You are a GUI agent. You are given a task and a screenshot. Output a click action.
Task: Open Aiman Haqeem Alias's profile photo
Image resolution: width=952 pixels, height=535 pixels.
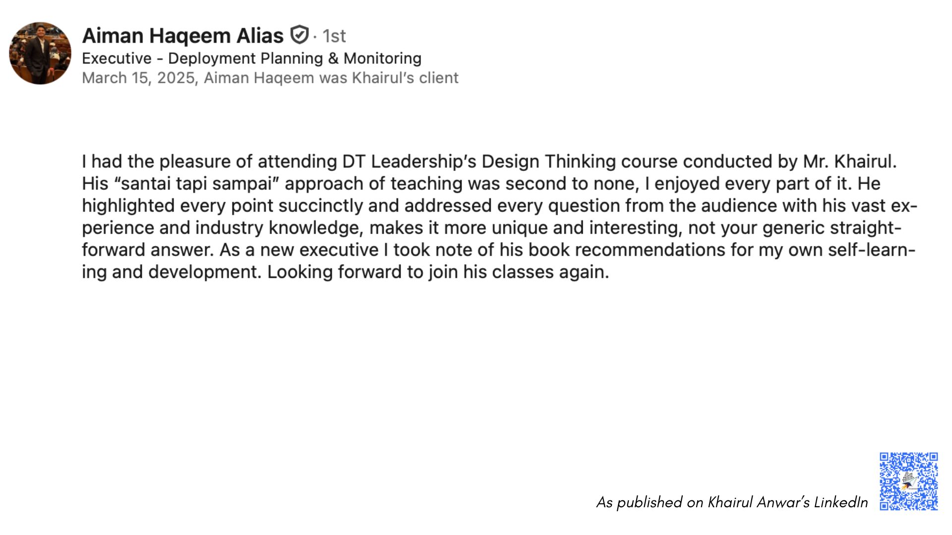click(x=40, y=53)
